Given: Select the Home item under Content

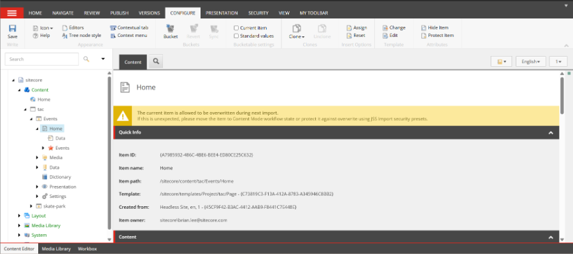Looking at the screenshot, I should (40, 99).
